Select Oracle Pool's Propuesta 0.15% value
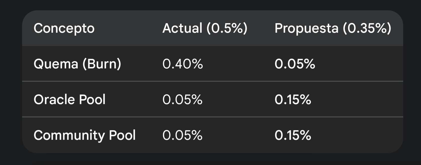The width and height of the screenshot is (421, 165). [x=293, y=99]
